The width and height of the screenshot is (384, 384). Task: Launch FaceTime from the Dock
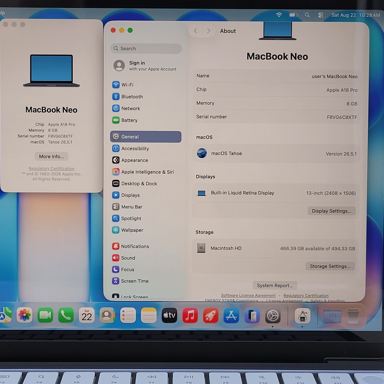point(45,315)
